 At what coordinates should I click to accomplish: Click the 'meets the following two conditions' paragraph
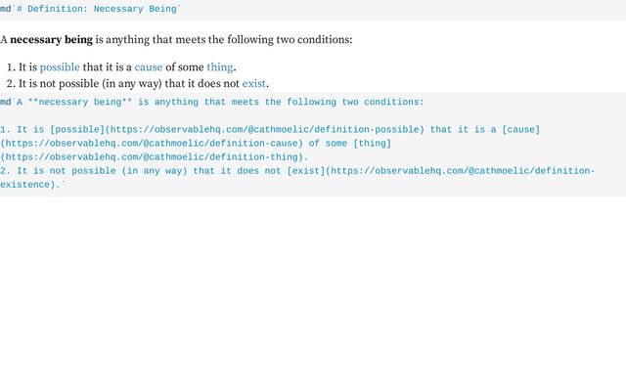click(176, 39)
